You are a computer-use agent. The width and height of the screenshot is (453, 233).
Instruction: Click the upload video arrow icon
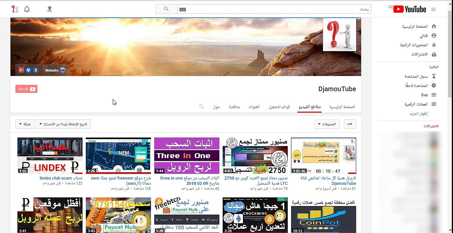[x=49, y=9]
